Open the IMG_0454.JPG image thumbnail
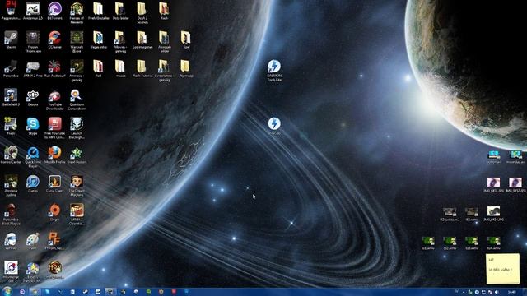527x296 pixels. pyautogui.click(x=493, y=214)
